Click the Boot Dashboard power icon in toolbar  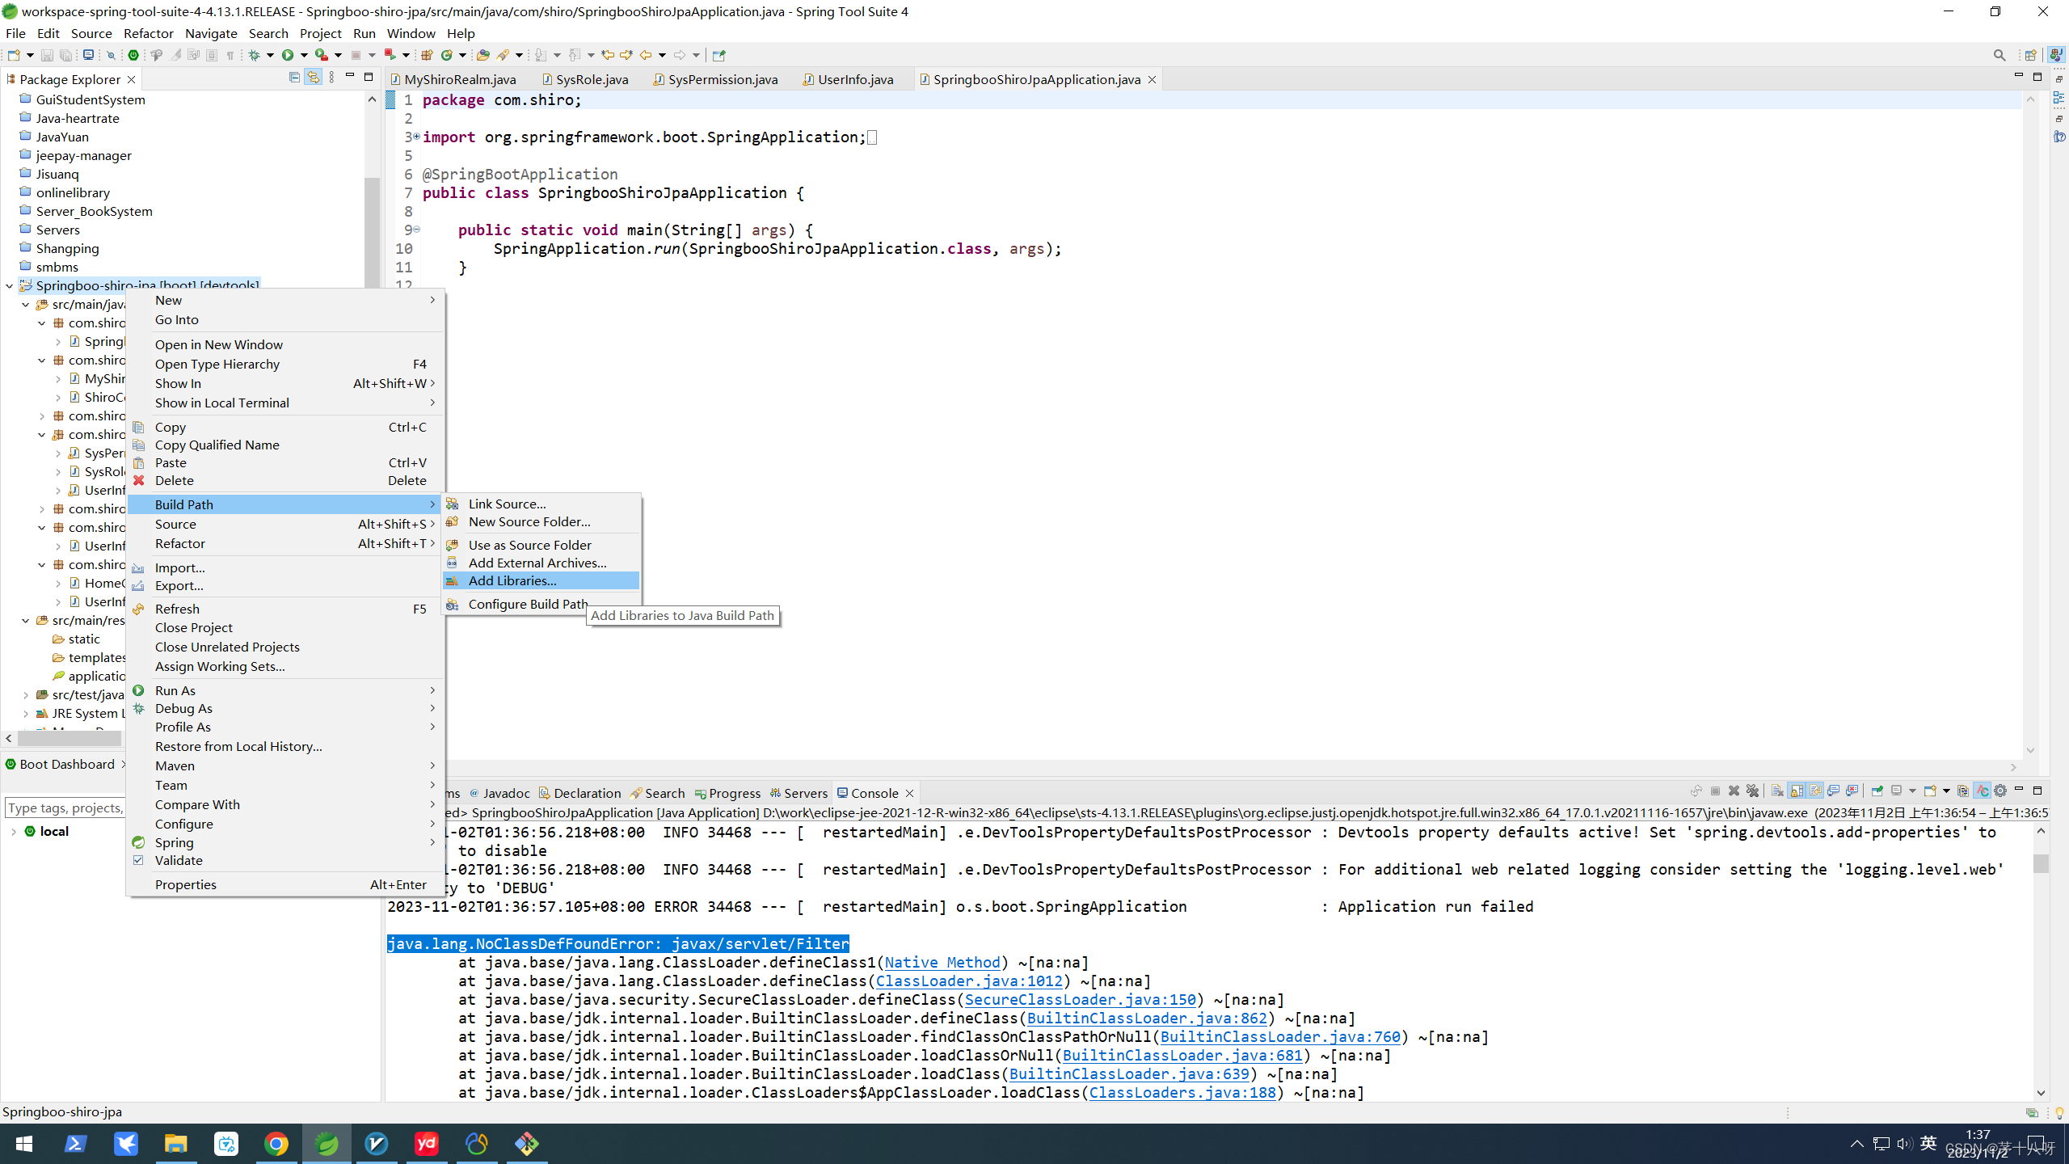pos(133,55)
